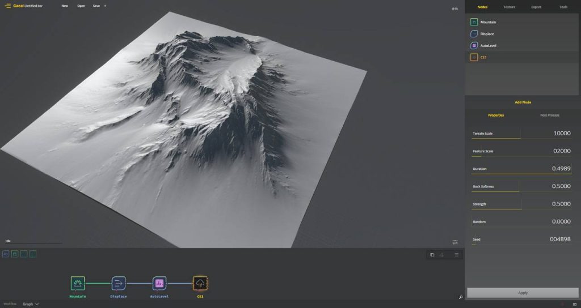Screen dimensions: 581x308
Task: Select the CE1 erosion node in graph
Action: (200, 283)
